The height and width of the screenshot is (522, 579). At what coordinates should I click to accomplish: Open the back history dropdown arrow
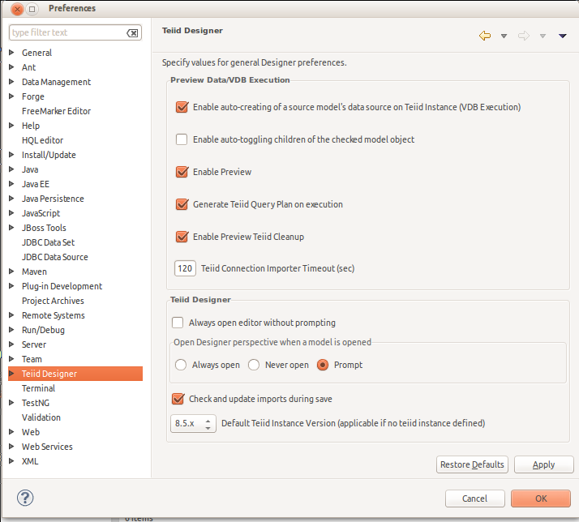click(504, 36)
